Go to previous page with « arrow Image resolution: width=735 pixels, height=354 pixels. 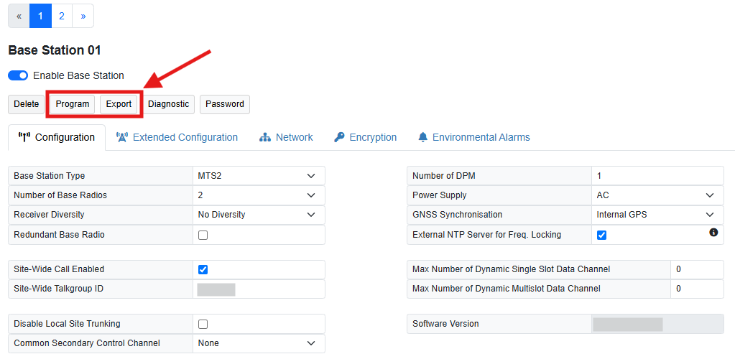pyautogui.click(x=19, y=16)
